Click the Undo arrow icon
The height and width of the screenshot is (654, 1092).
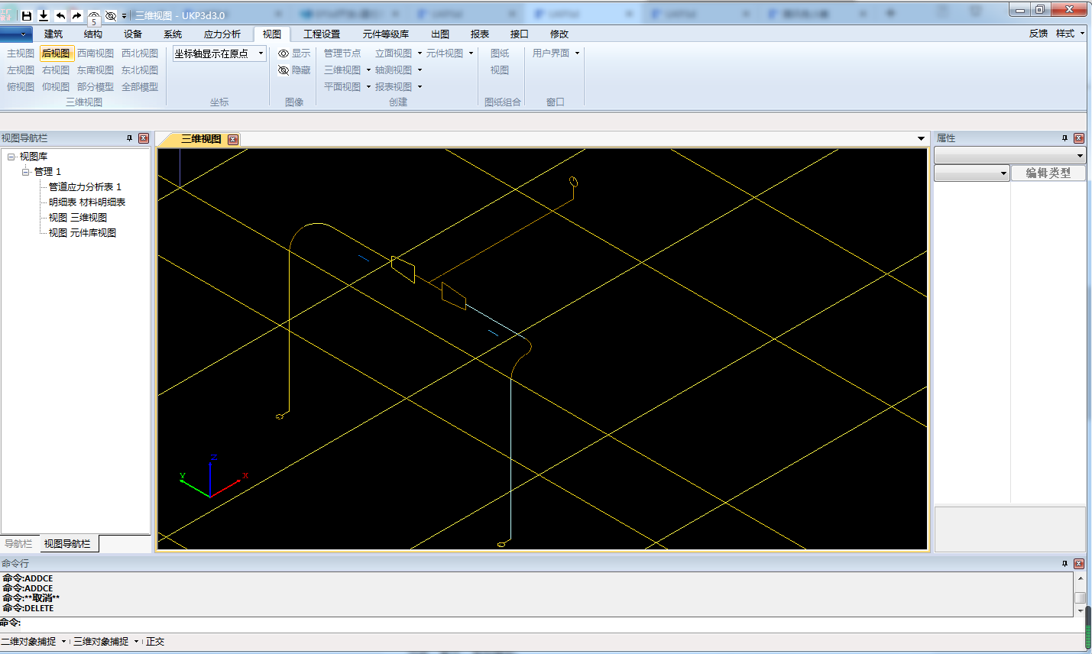60,15
